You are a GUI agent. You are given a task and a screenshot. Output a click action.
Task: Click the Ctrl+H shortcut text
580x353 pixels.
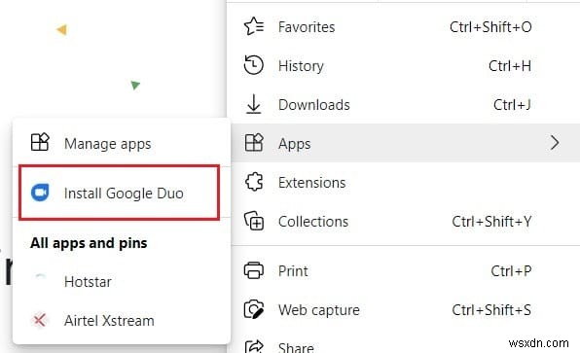pyautogui.click(x=510, y=66)
